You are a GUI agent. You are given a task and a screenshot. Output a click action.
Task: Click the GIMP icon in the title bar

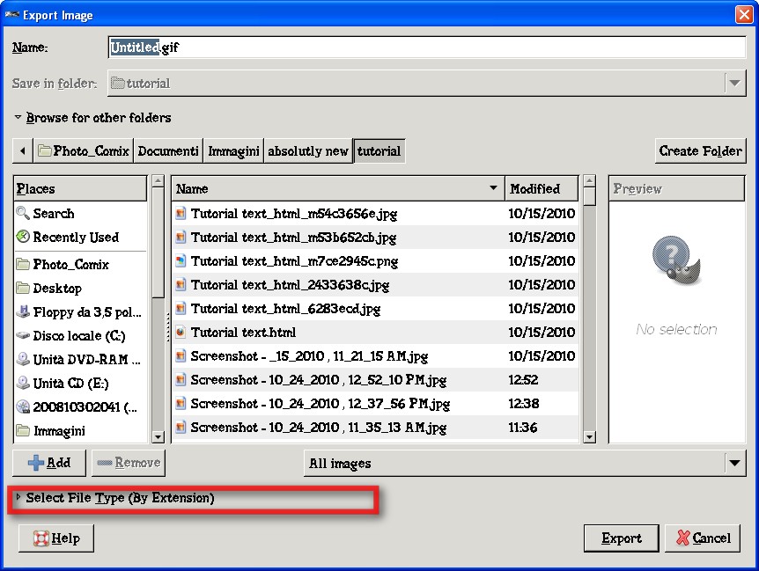tap(11, 14)
